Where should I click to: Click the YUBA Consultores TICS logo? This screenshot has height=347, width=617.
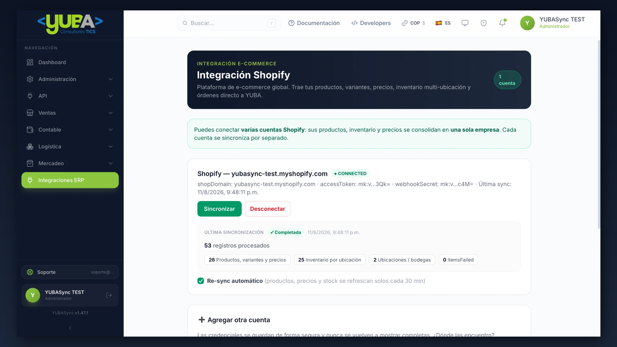(70, 24)
